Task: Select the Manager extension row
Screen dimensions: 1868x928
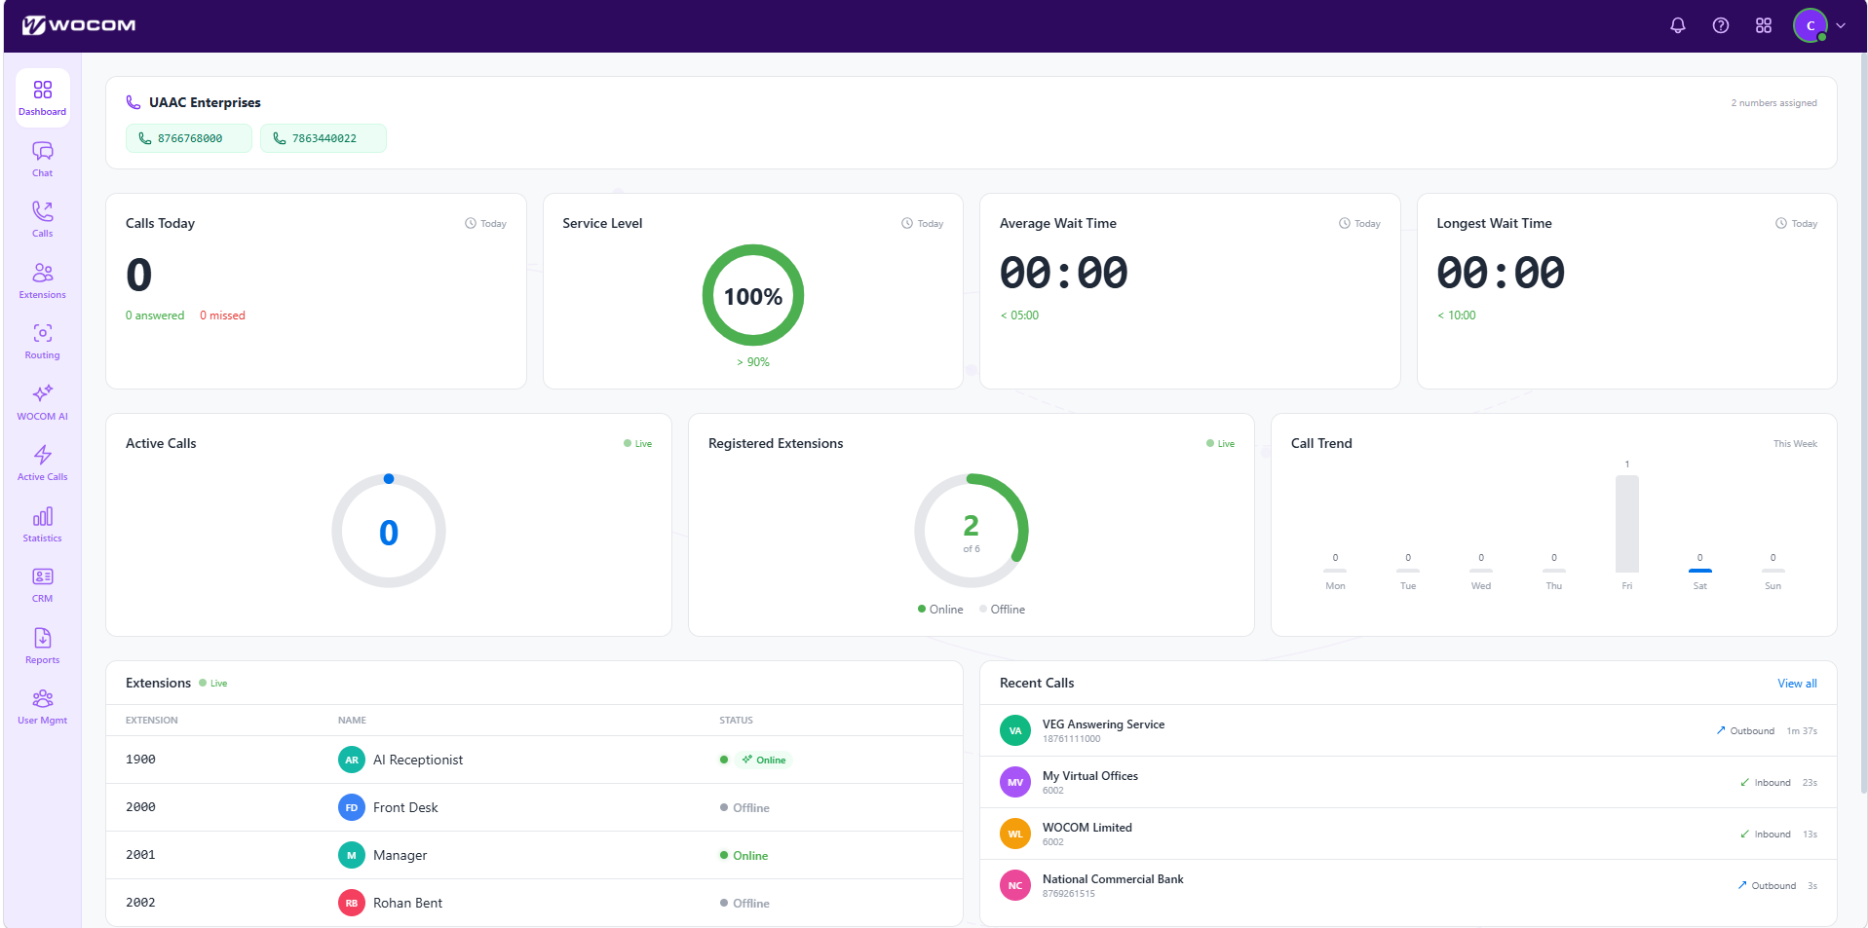Action: (x=534, y=855)
